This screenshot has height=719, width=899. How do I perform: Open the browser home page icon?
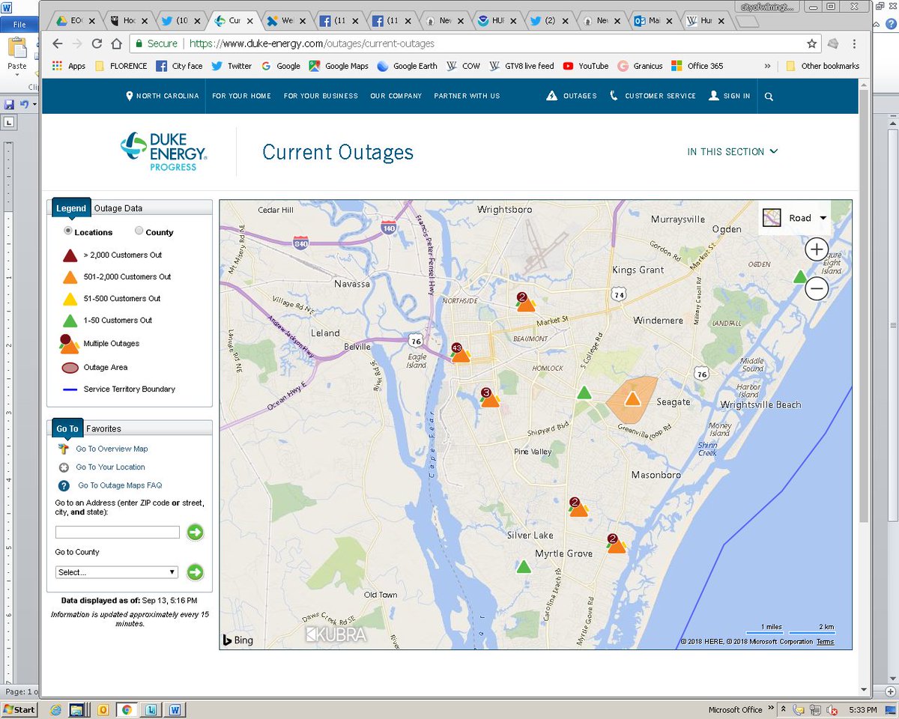click(x=116, y=43)
